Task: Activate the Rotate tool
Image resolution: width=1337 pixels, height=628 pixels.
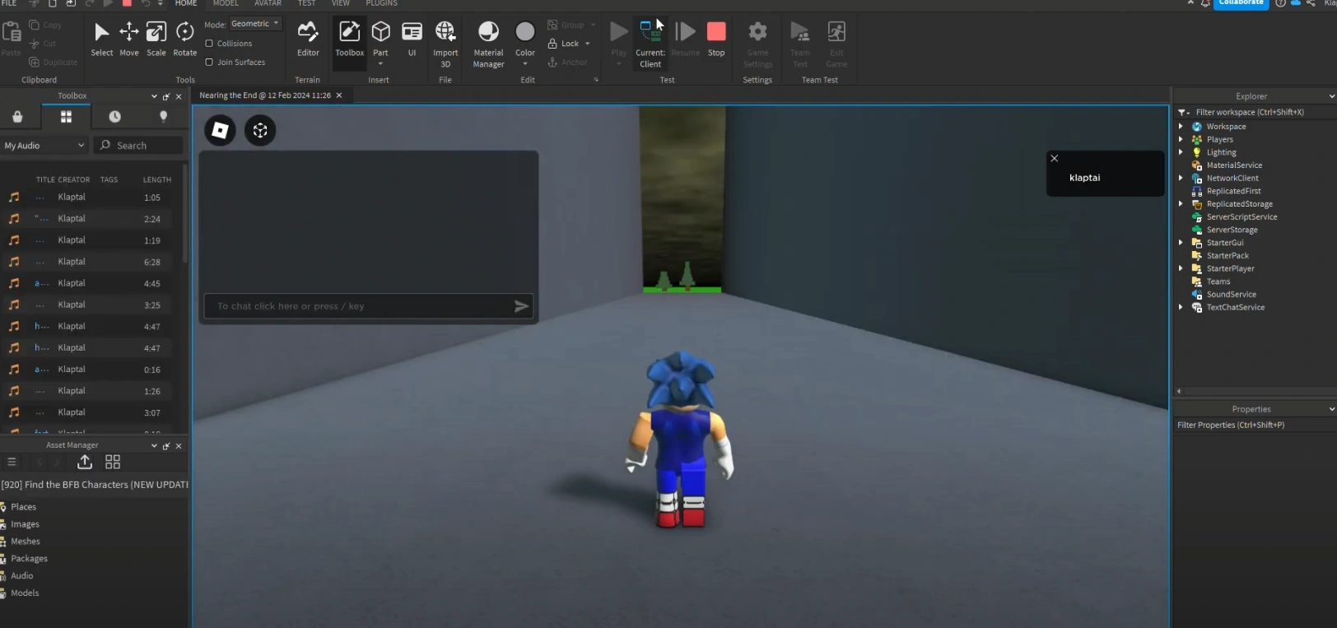Action: (185, 39)
